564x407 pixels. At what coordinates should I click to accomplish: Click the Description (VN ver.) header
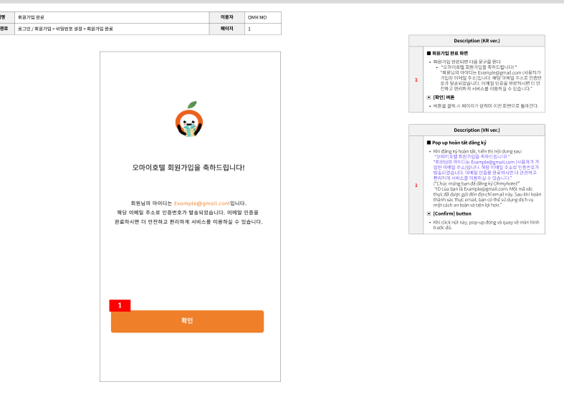tap(477, 130)
